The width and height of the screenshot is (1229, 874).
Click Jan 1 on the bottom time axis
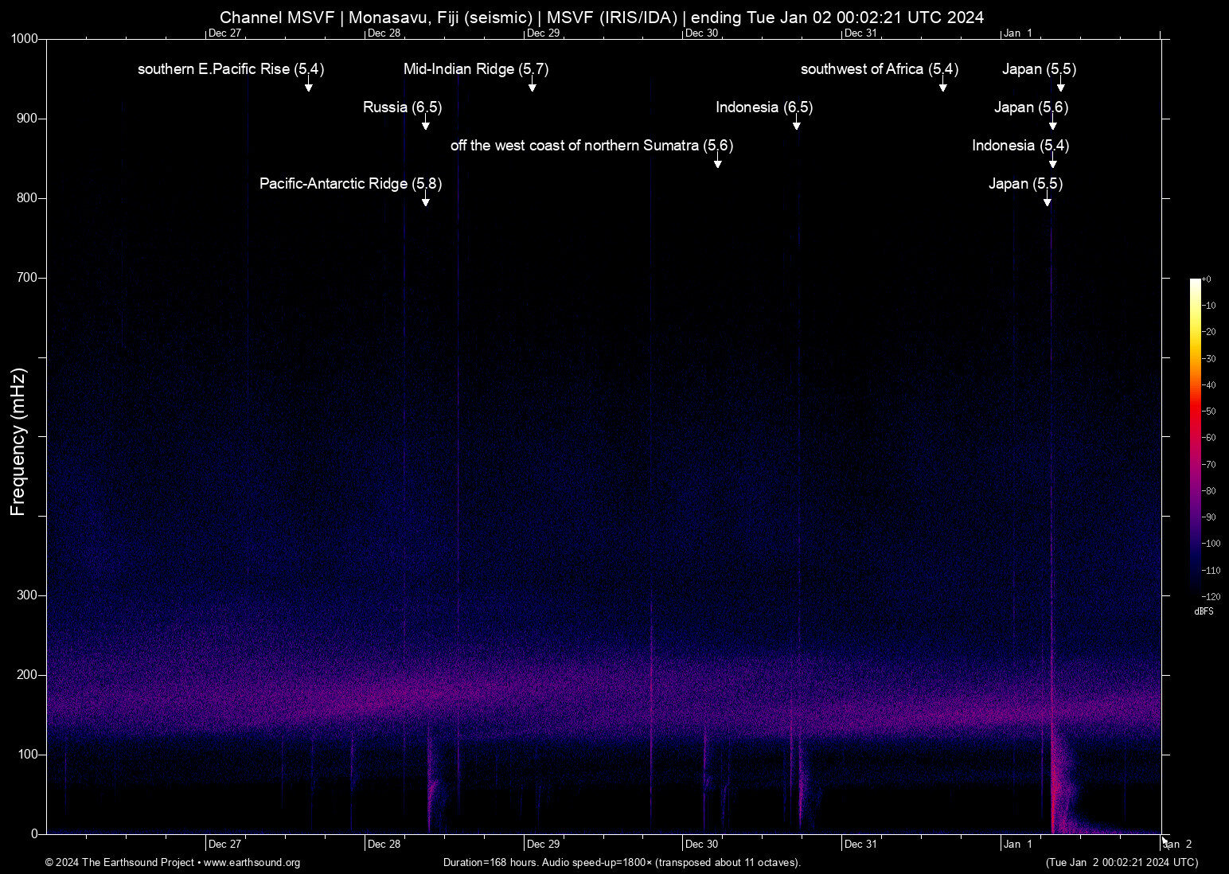coord(1018,845)
